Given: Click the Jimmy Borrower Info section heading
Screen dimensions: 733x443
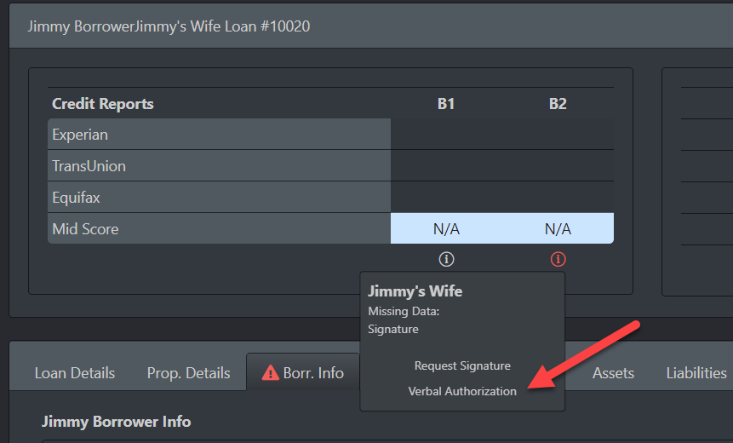Looking at the screenshot, I should tap(117, 422).
